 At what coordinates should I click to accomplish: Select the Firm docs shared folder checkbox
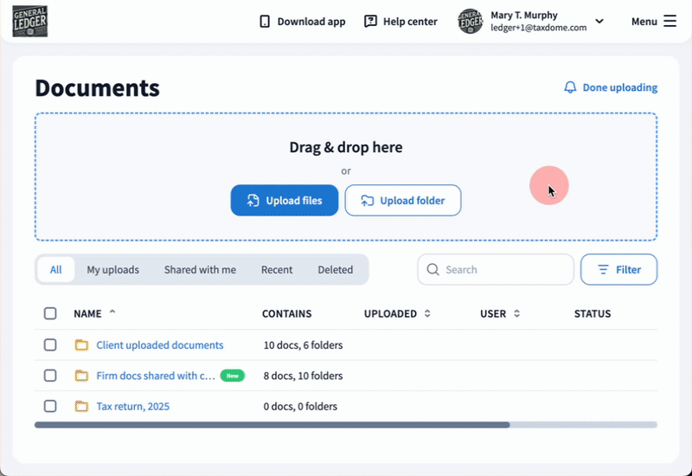[x=50, y=376]
